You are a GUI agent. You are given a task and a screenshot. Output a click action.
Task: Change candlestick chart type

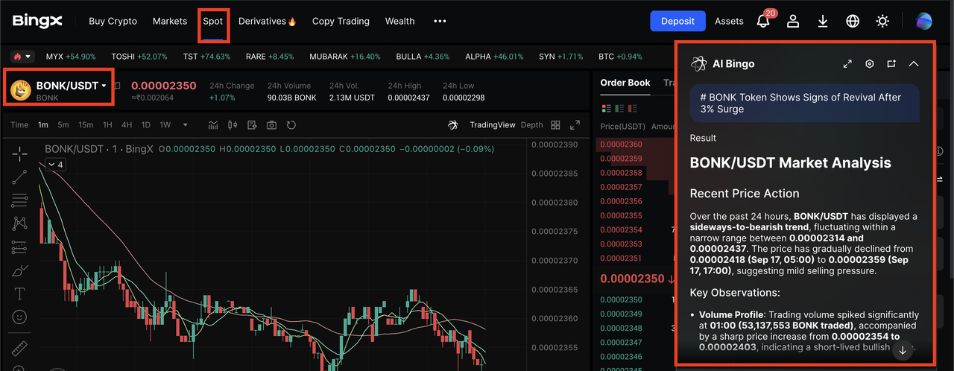point(233,125)
